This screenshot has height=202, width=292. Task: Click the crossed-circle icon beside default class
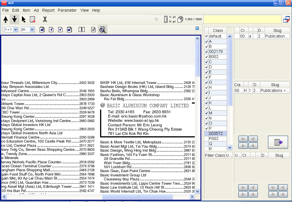[x=206, y=36]
